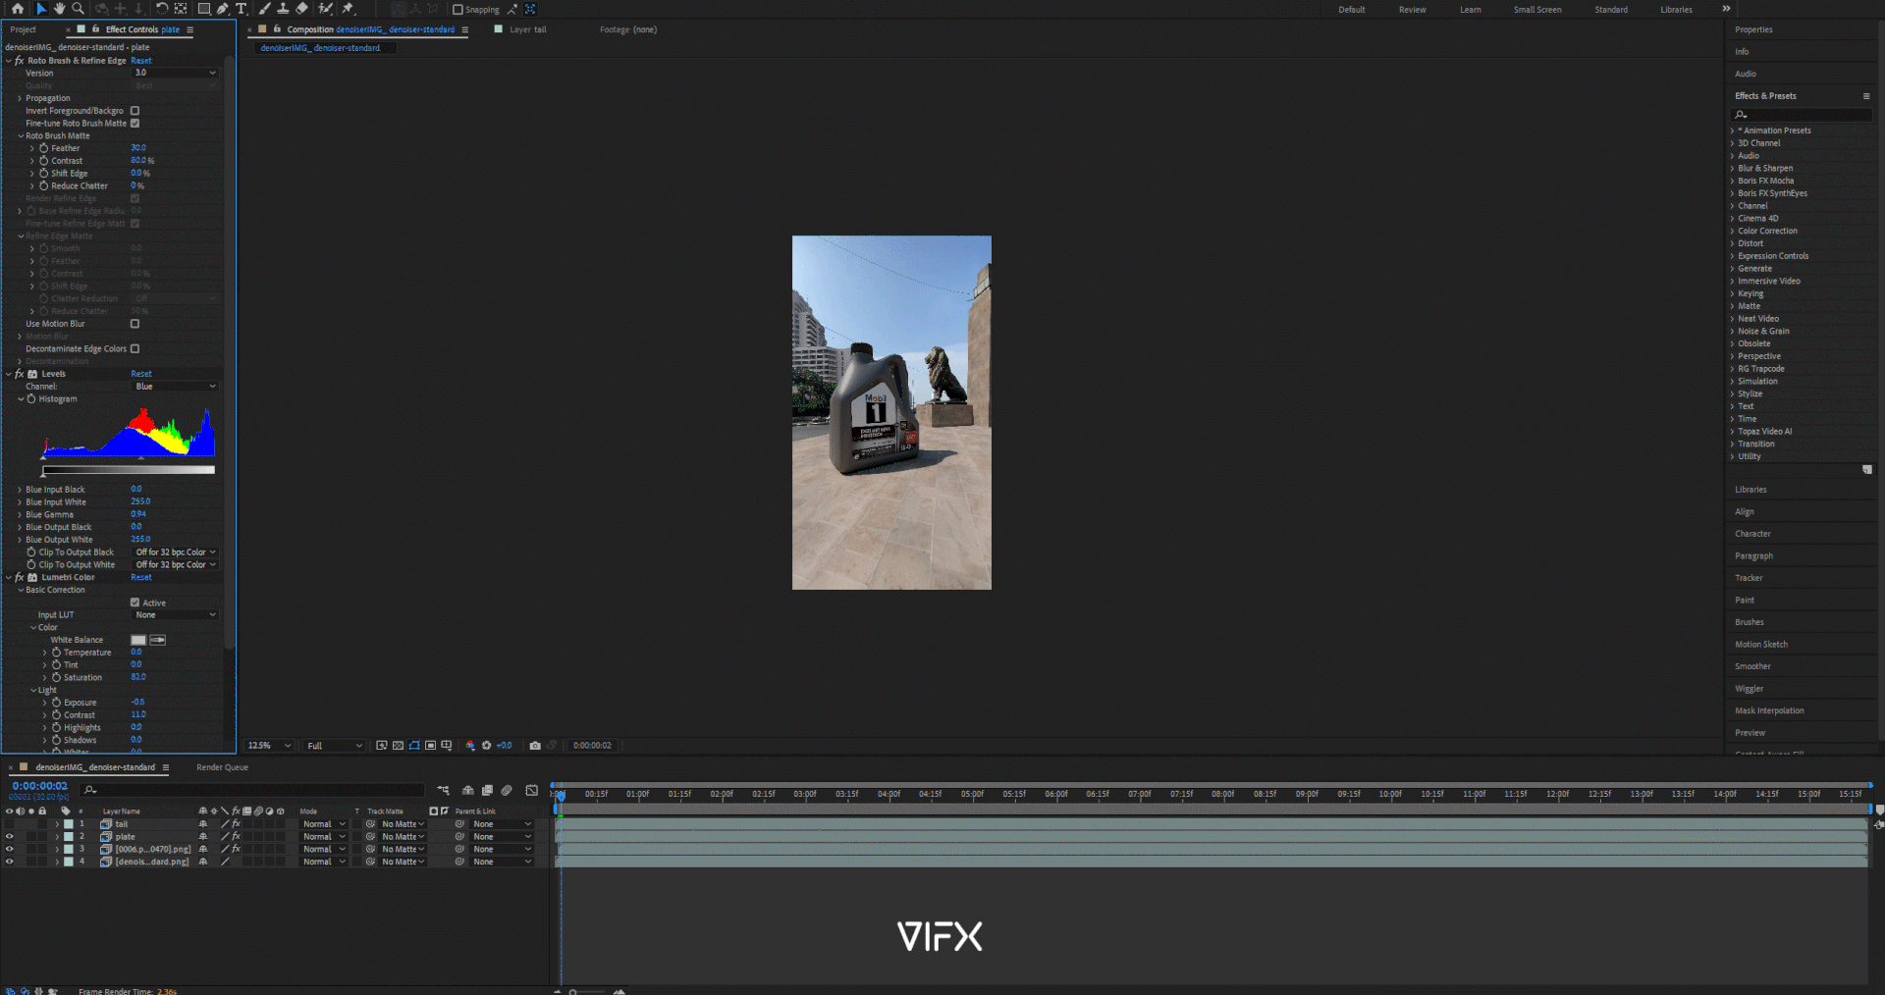1885x995 pixels.
Task: Open Input LUT dropdown
Action: [x=175, y=615]
